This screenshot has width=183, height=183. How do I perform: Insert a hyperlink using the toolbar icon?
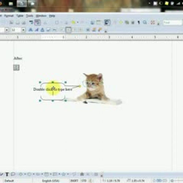[x=92, y=22]
